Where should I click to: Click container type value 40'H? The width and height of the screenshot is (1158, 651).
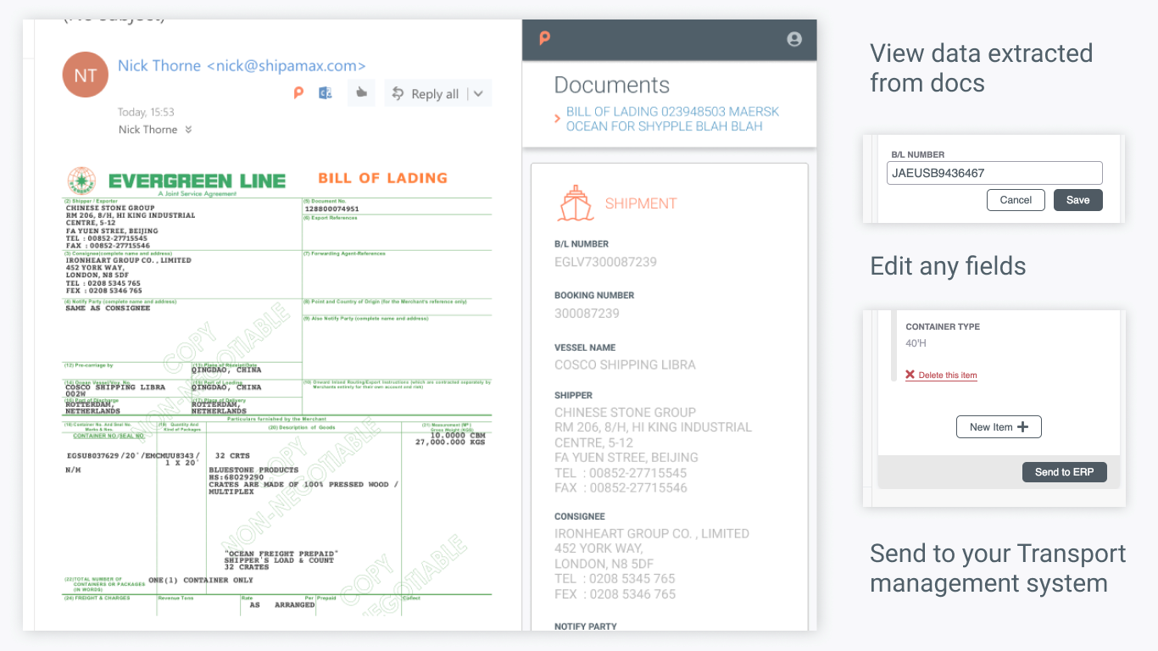point(916,343)
